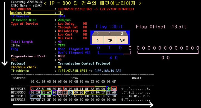Select the 'Low Delay' service entry
201x108 pixels.
(x=66, y=24)
